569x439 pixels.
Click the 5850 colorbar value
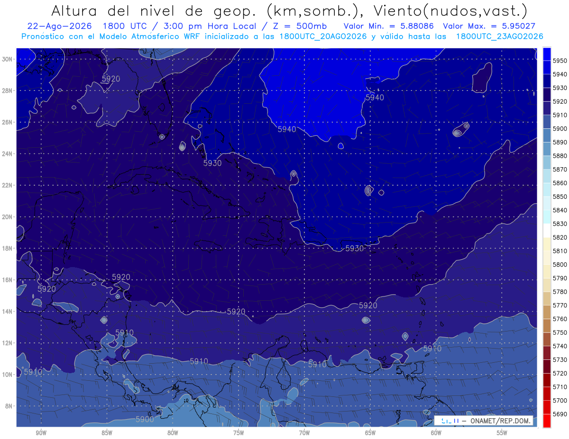[x=560, y=197]
